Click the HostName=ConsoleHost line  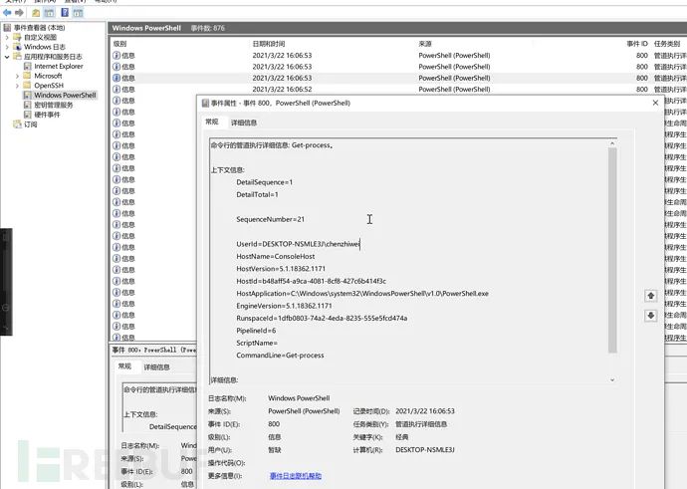coord(275,256)
